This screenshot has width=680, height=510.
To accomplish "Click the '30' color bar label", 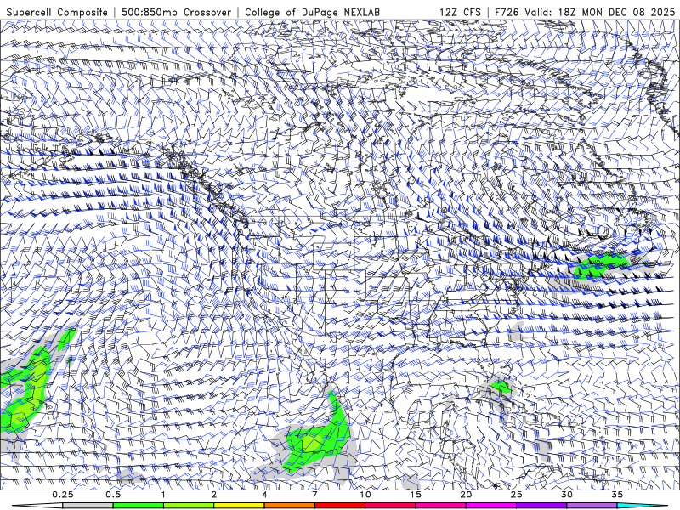I will 567,495.
